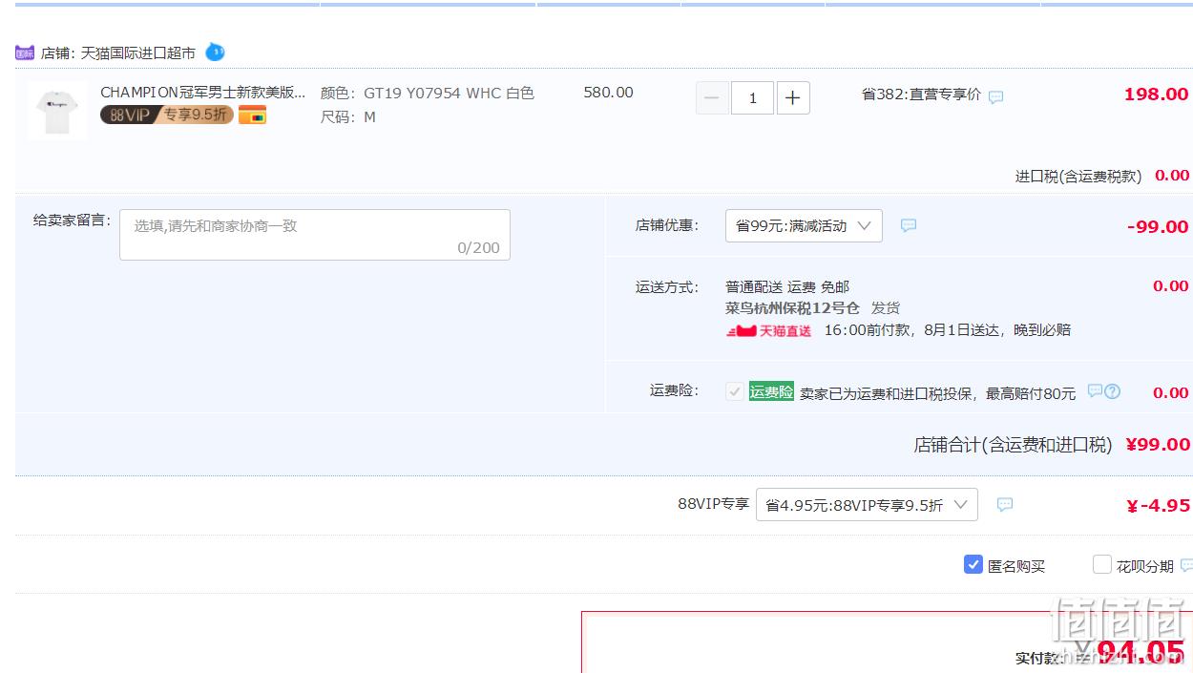This screenshot has width=1193, height=673.
Task: Open the Champion T-shirt product thumbnail
Action: coord(56,111)
